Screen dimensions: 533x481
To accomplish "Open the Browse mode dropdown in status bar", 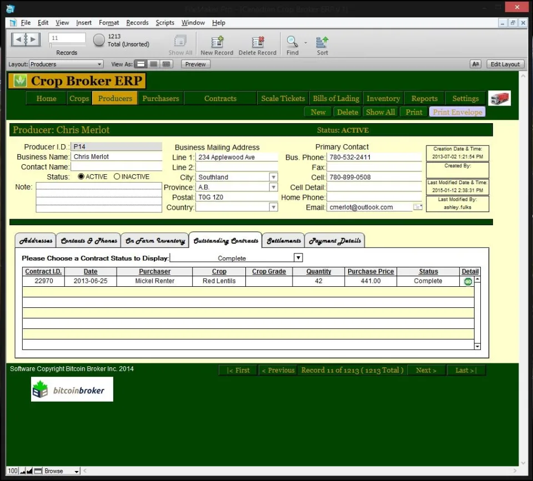I will click(62, 471).
